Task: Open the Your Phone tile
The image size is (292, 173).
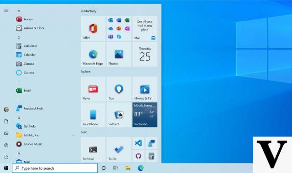Action: click(93, 115)
